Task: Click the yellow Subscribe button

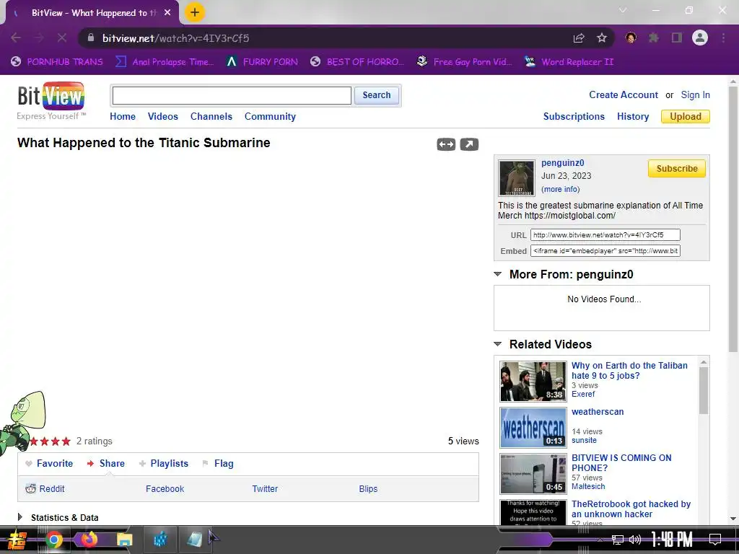Action: (677, 169)
